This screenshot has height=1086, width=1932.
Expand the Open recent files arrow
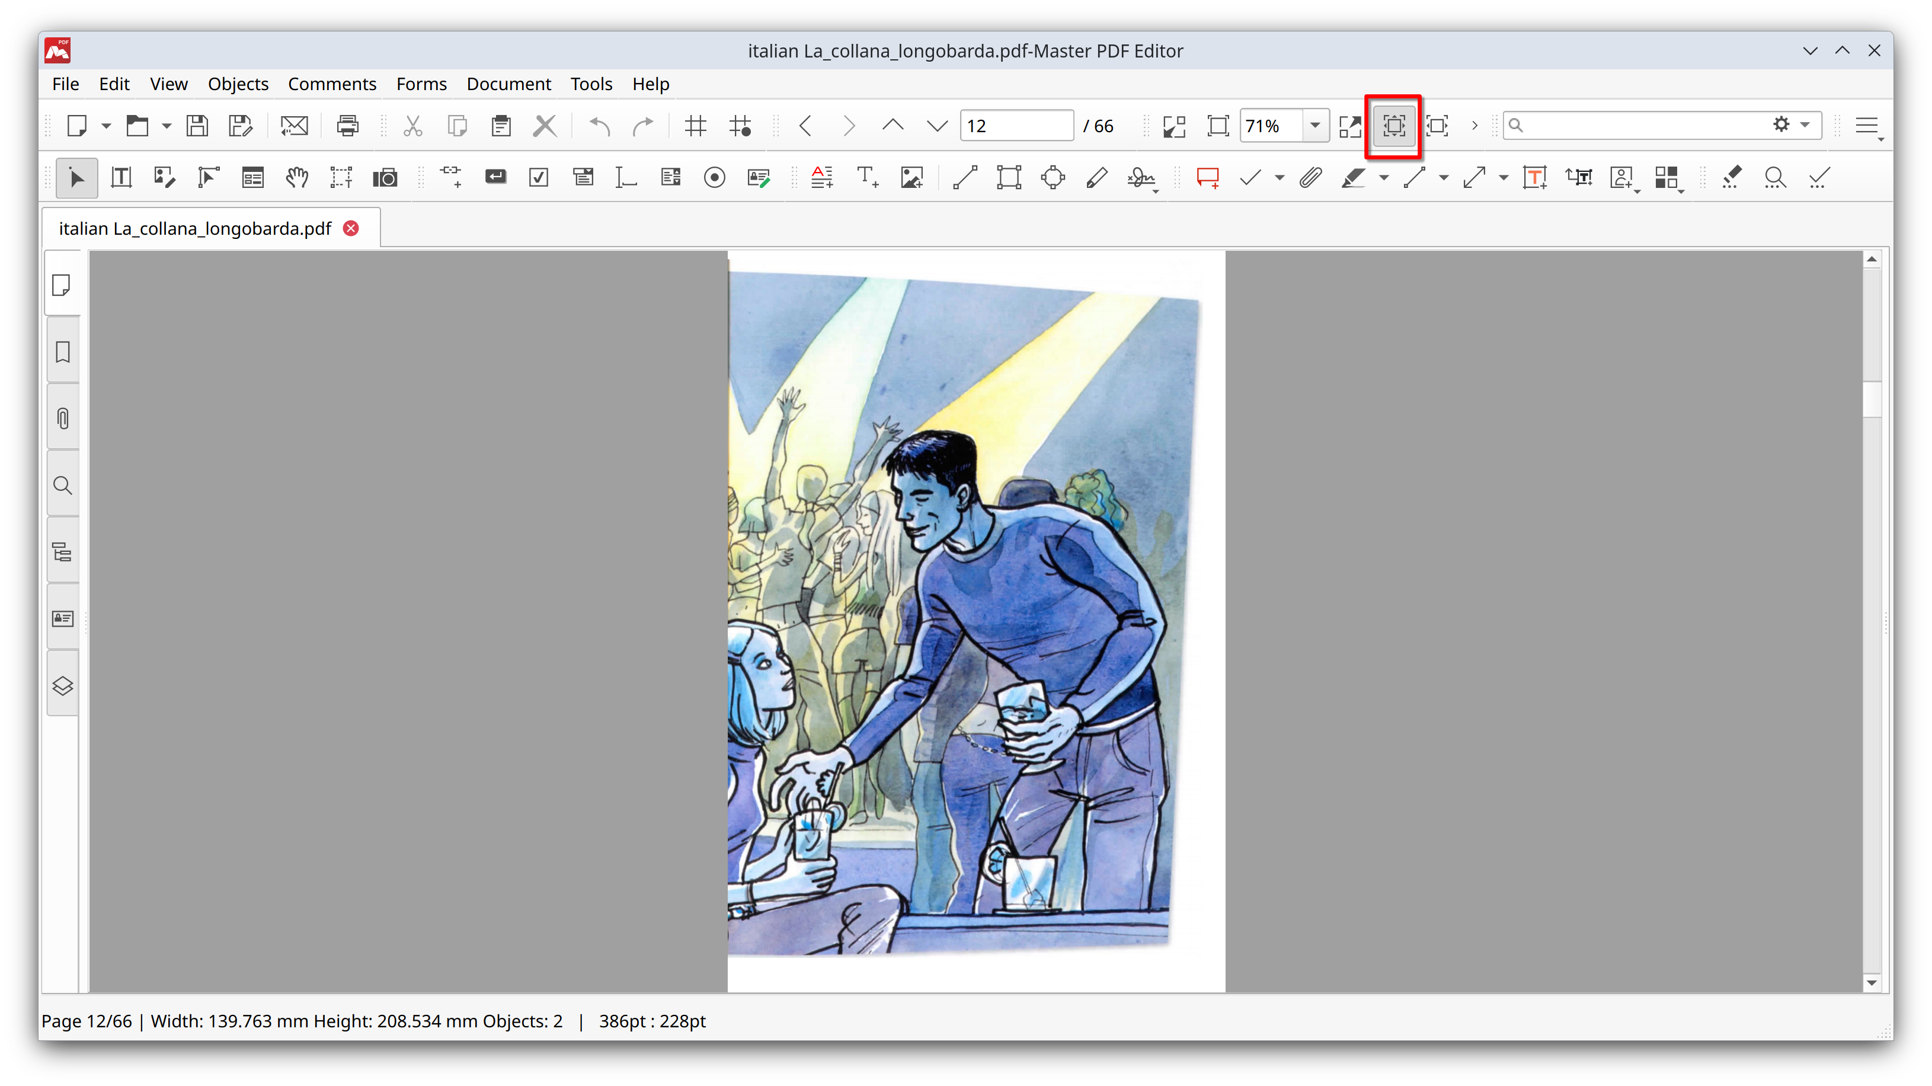point(167,125)
